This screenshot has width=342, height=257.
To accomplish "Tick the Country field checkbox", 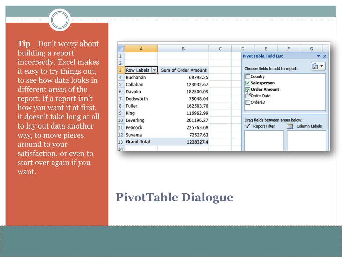I will [x=248, y=77].
